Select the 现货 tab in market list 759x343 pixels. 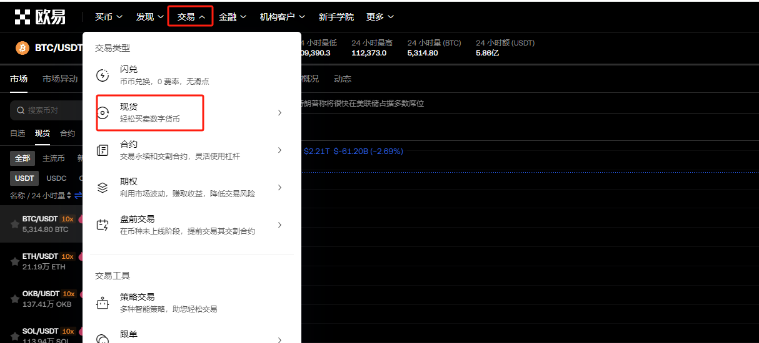(43, 133)
